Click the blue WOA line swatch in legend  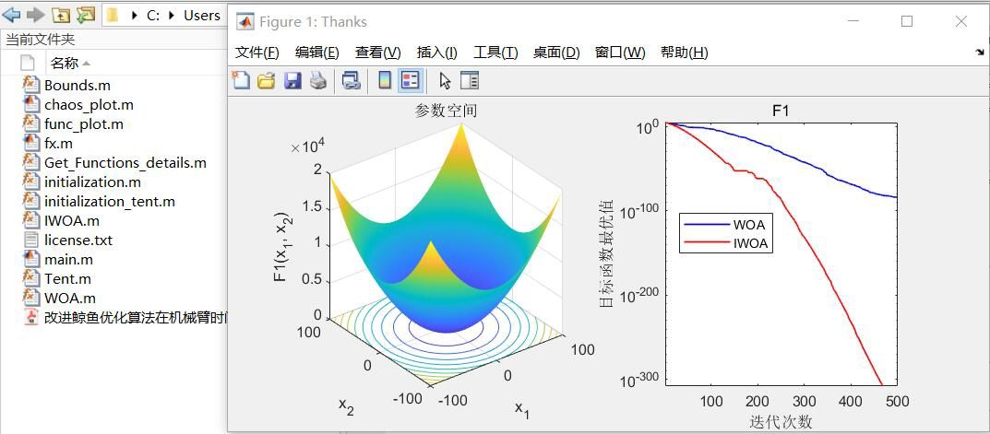(707, 224)
